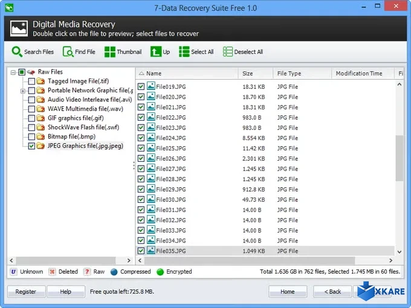This screenshot has width=411, height=308.
Task: Uncheck the JPEG Graphics file checkbox
Action: [x=31, y=146]
